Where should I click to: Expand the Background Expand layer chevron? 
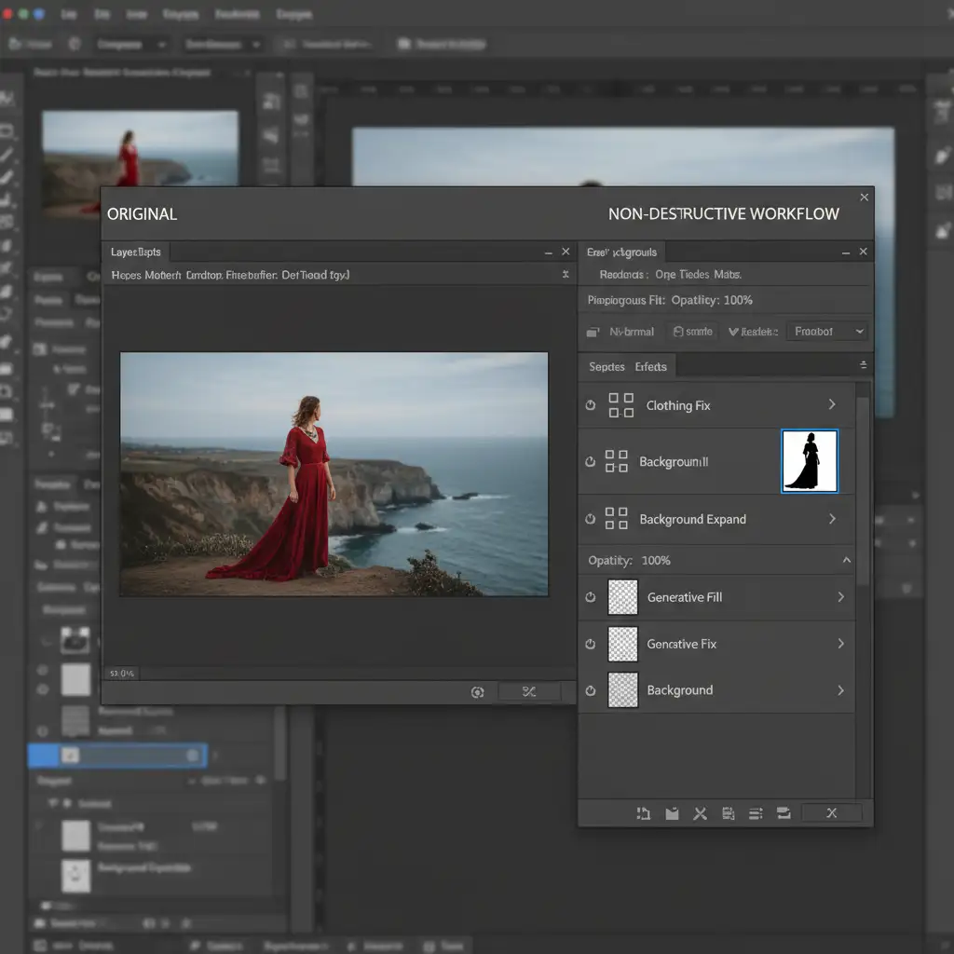coord(832,519)
